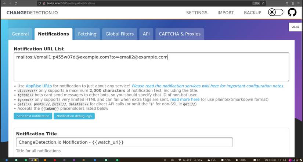
Task: Click the 6.4K download speed indicator
Action: click(x=187, y=160)
